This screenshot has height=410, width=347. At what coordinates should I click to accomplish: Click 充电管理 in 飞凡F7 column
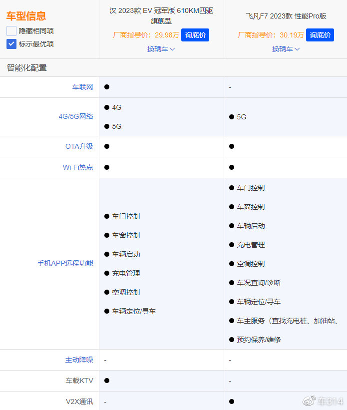251,245
